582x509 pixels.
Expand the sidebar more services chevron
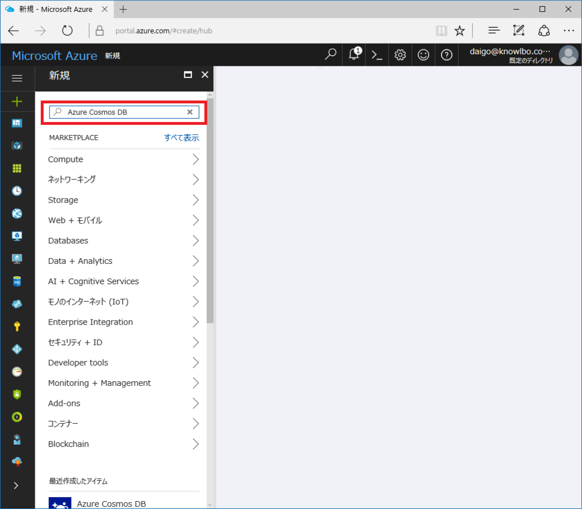(16, 485)
